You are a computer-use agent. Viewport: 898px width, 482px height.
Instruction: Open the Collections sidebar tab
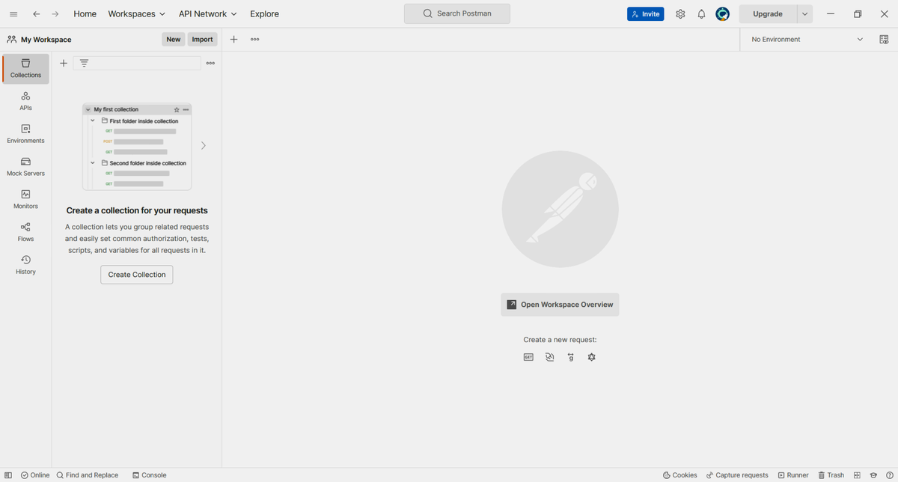(25, 69)
